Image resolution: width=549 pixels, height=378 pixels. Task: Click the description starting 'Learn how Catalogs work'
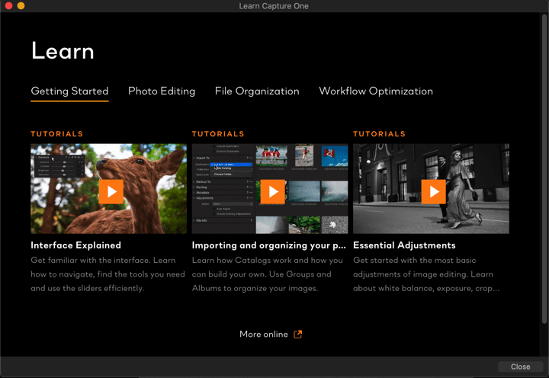tap(267, 274)
